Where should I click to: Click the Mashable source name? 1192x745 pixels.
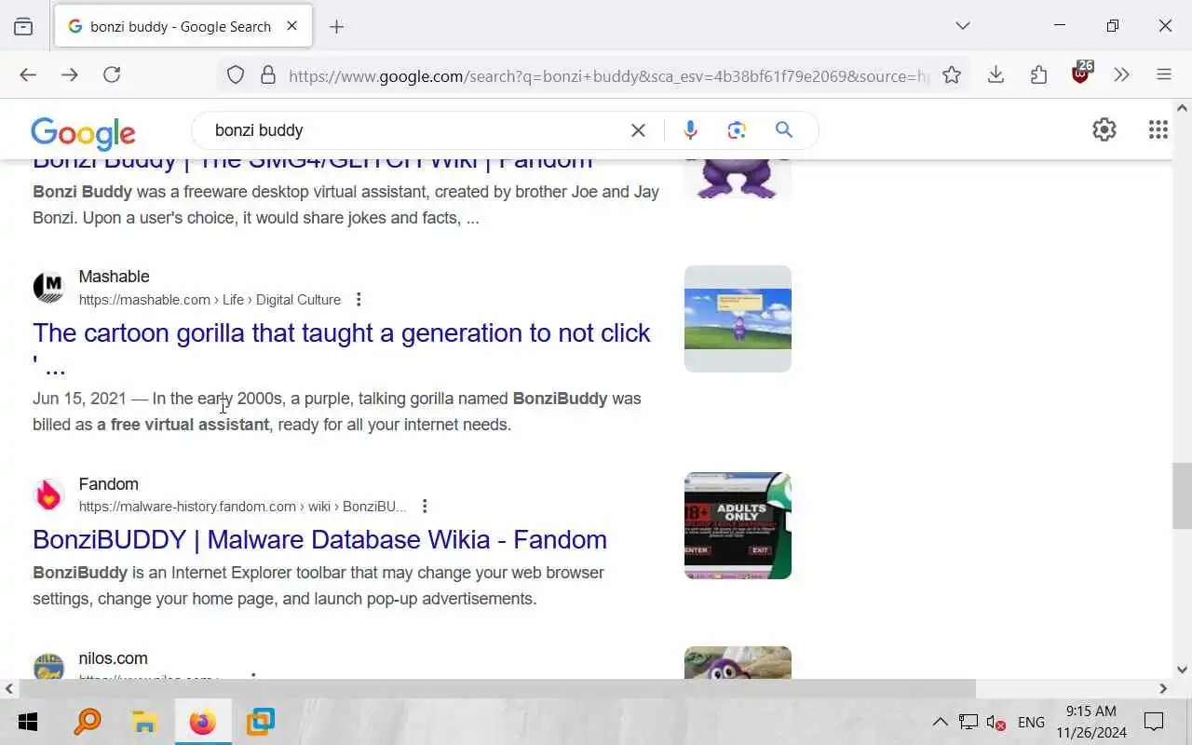pyautogui.click(x=114, y=277)
